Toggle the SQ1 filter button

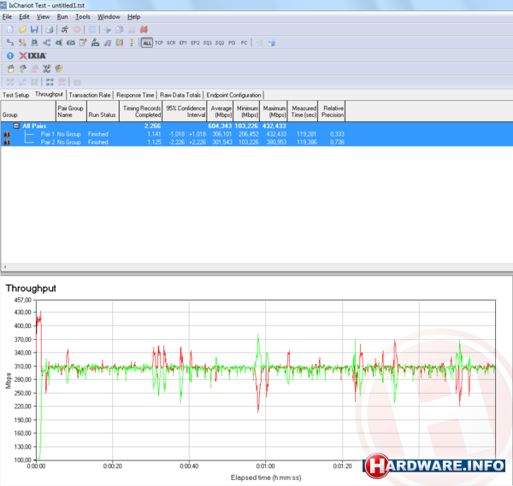pyautogui.click(x=208, y=43)
